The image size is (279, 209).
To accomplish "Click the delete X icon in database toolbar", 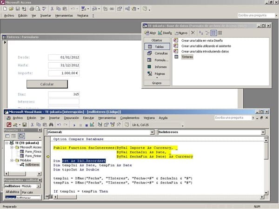I will pos(193,33).
